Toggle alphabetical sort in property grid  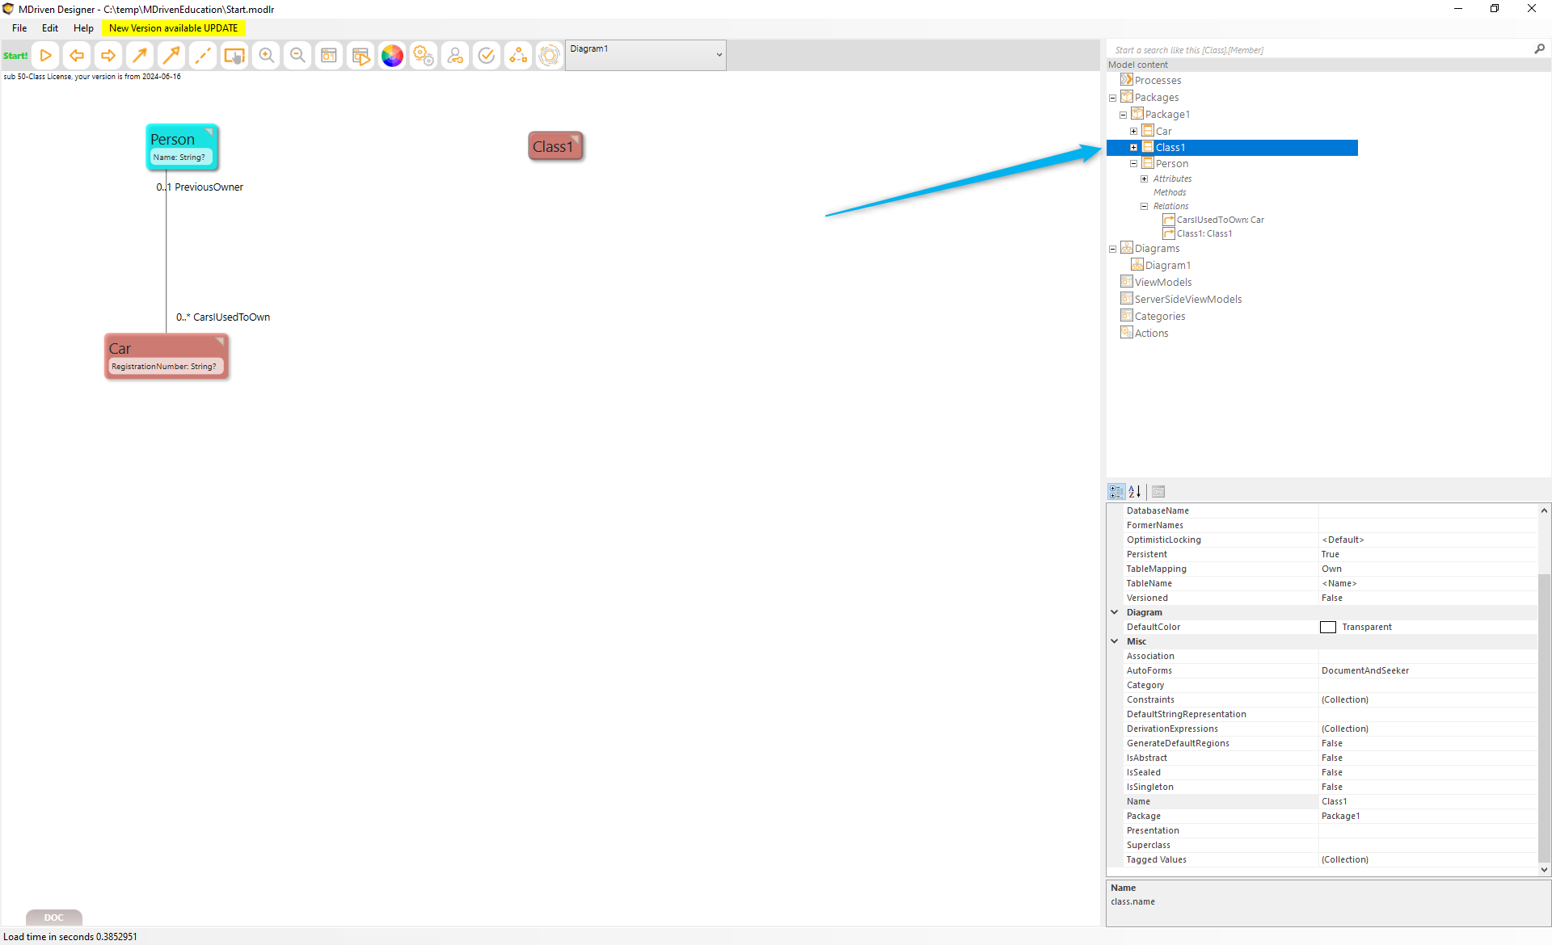(x=1135, y=491)
